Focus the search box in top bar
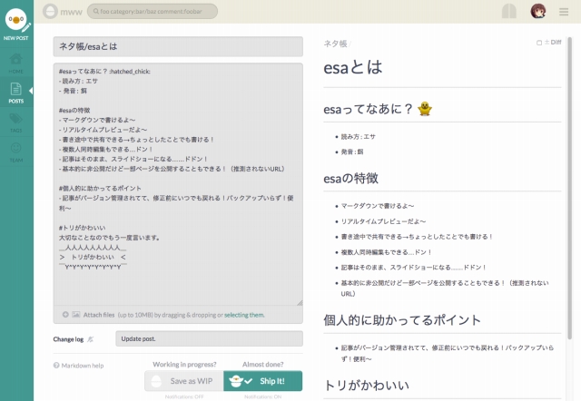581x401 pixels. [x=153, y=12]
